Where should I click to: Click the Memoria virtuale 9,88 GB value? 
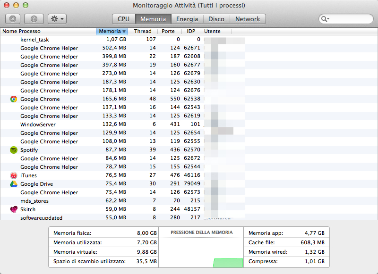click(x=147, y=252)
